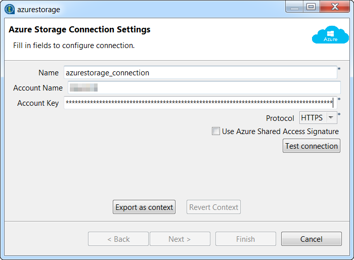Screen dimensions: 354x260
Task: Click the Azure cloud logo
Action: tap(330, 35)
